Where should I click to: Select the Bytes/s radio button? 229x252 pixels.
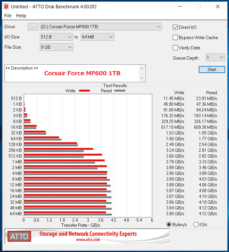coord(169,224)
